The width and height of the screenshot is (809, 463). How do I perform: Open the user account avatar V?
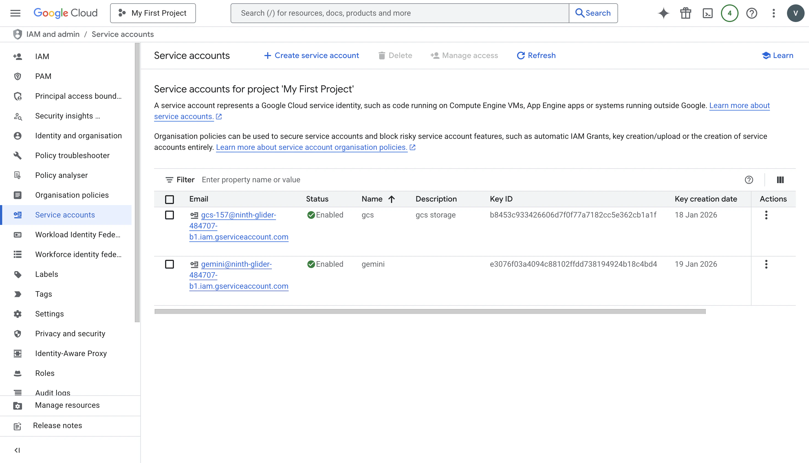tap(796, 13)
